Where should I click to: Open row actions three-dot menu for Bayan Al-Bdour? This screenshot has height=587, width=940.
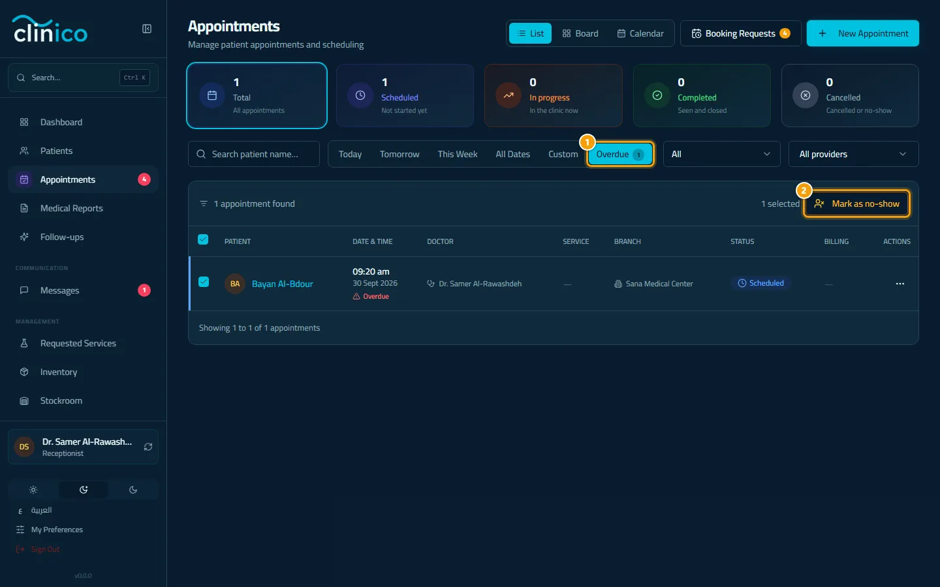(900, 284)
